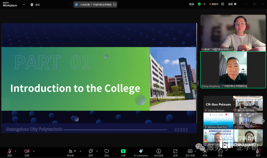Screen dimensions: 267x158
Task: Open the Participants panel
Action: click(x=70, y=152)
